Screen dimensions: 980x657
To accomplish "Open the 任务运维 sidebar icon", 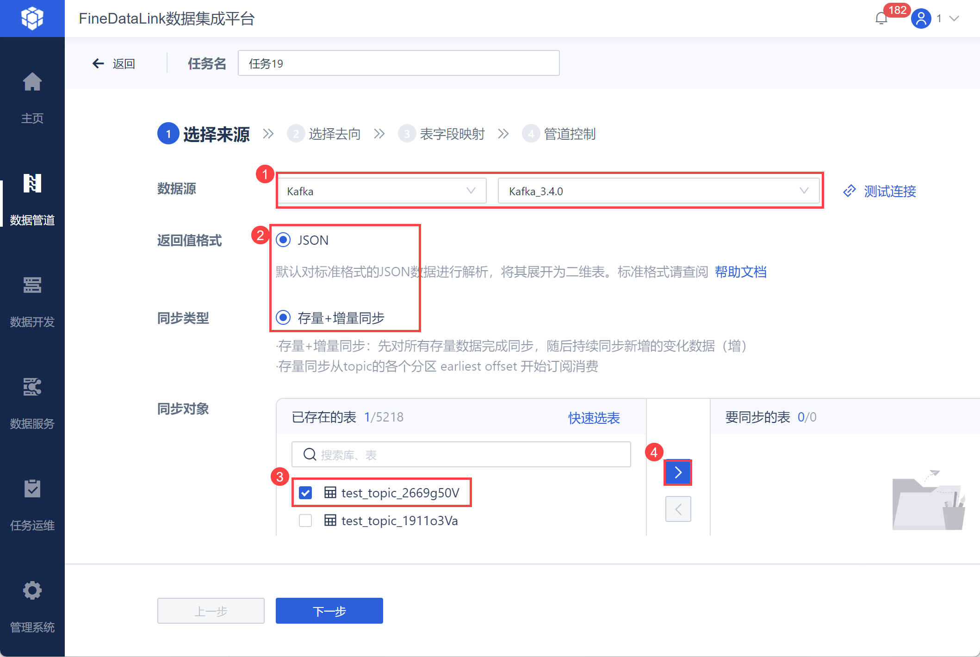I will (32, 490).
